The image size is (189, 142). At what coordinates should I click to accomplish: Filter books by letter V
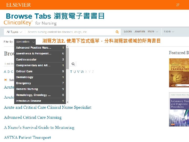pos(78,72)
